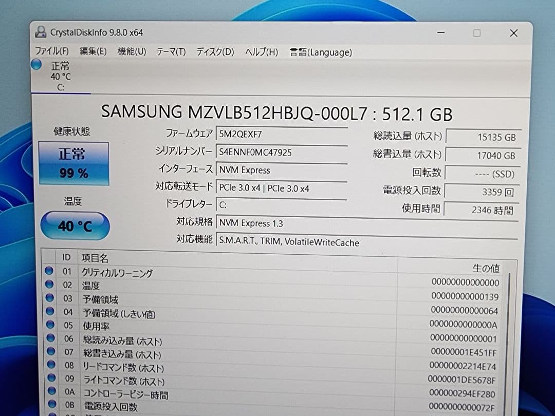Click status circle for row 05 使用率

coord(50,325)
